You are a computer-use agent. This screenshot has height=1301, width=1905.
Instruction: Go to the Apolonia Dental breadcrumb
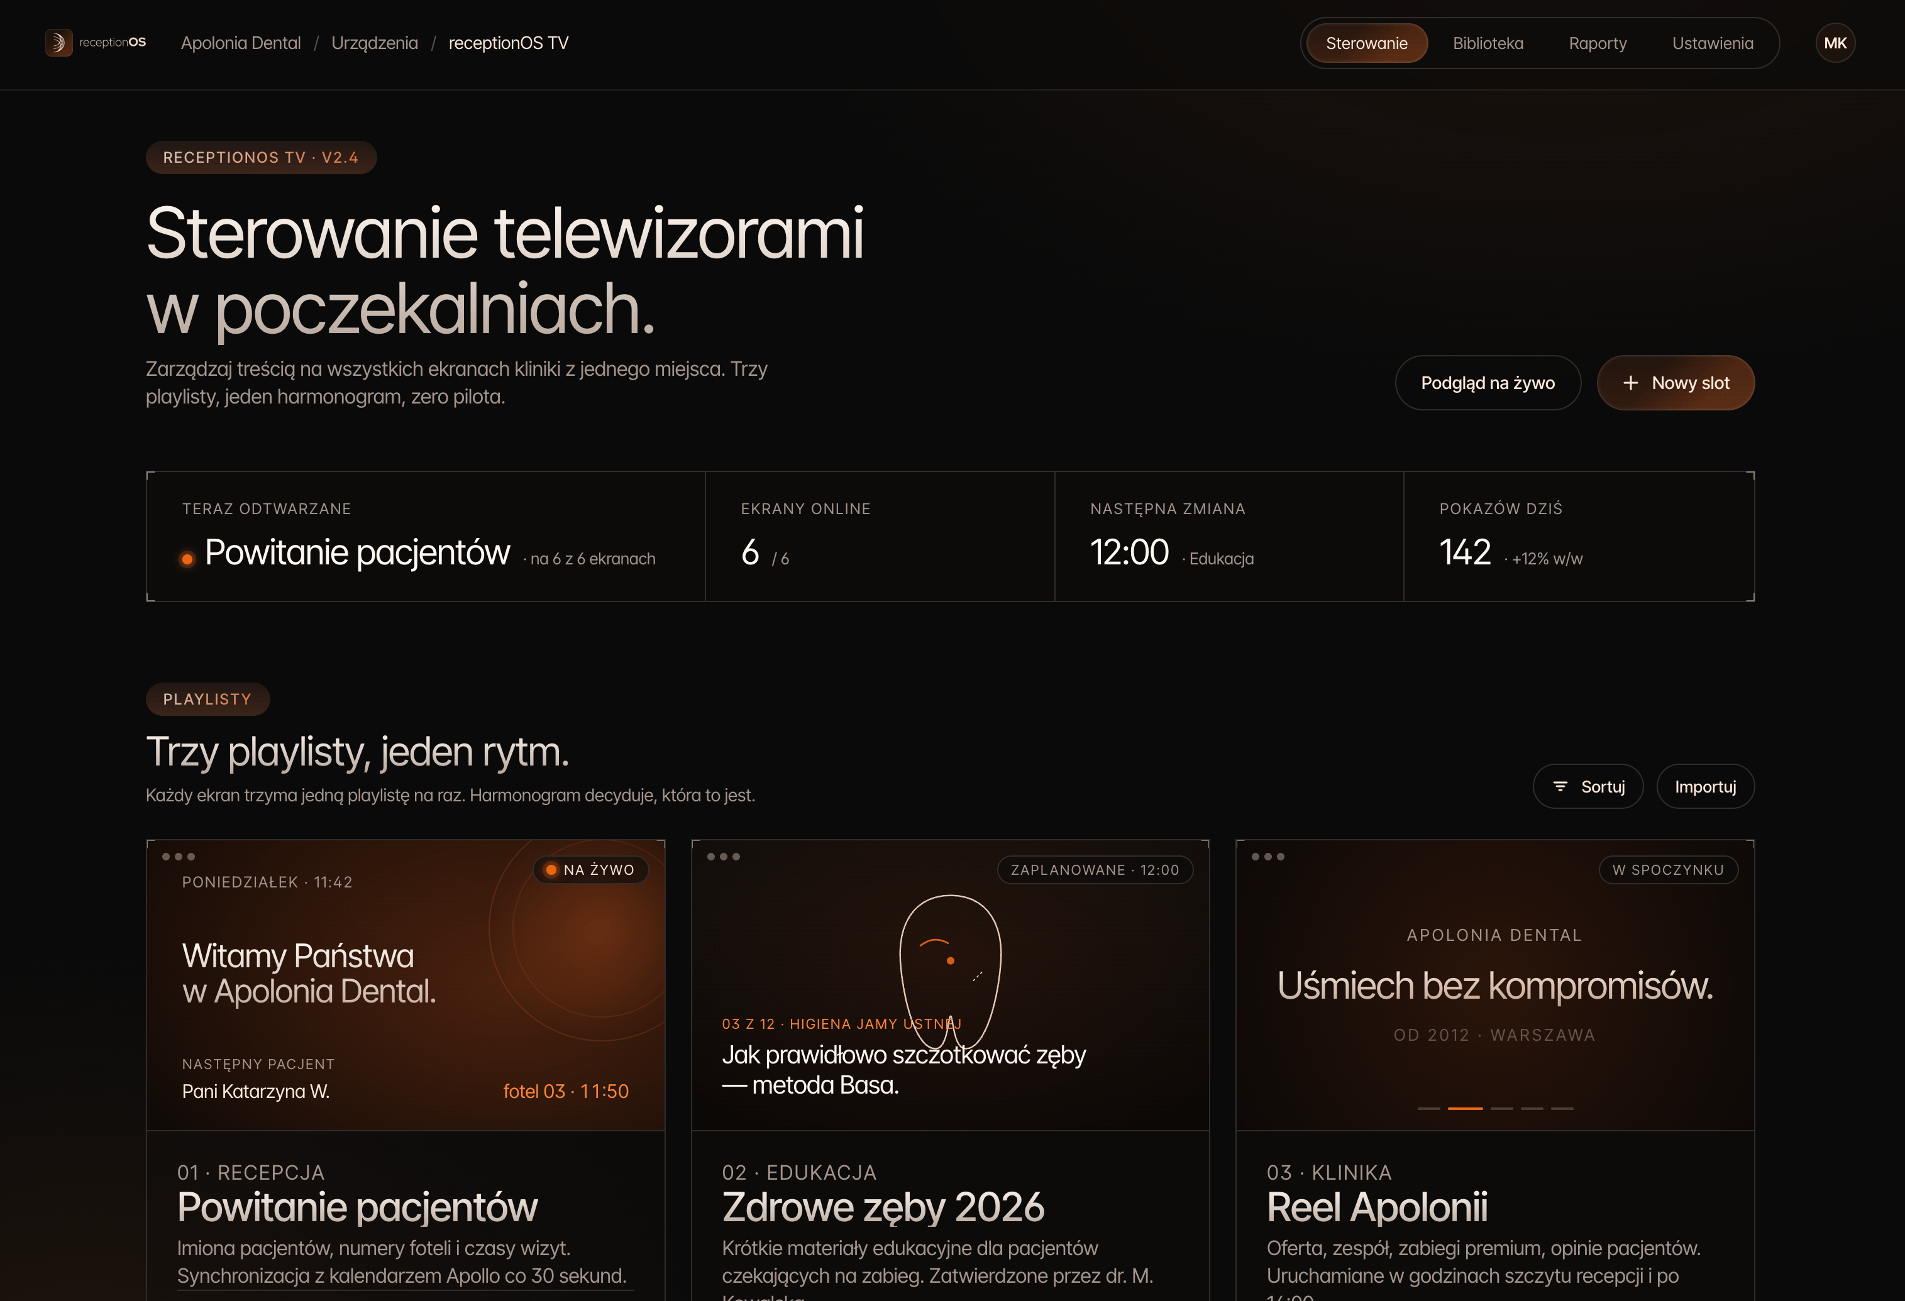point(241,43)
